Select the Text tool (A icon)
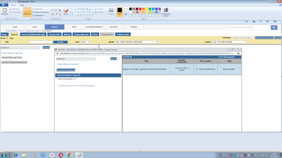The width and height of the screenshot is (282, 158). click(x=59, y=10)
